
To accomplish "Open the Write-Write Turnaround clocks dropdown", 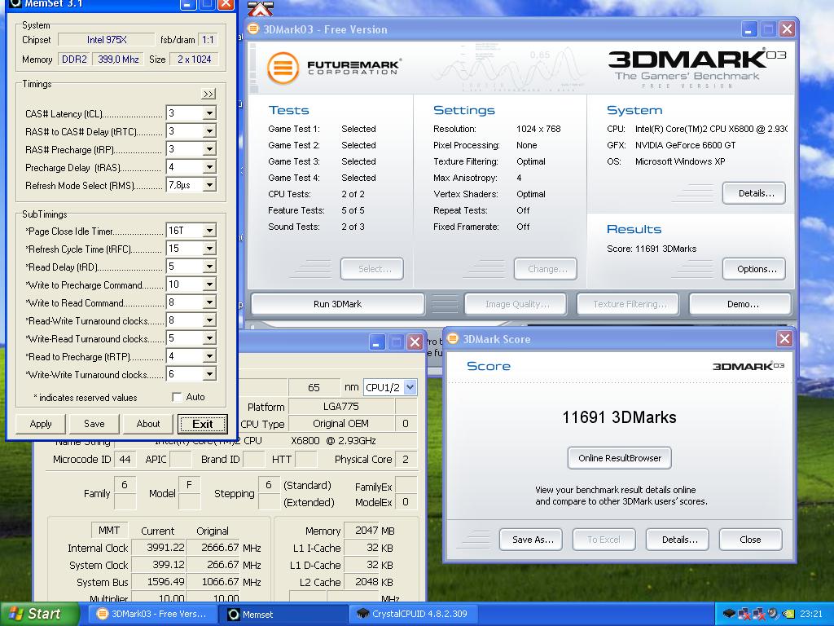I will [x=209, y=374].
